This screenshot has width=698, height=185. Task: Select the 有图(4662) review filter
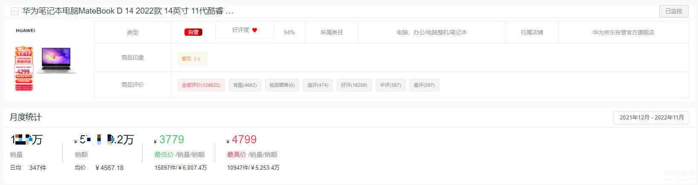(x=245, y=85)
